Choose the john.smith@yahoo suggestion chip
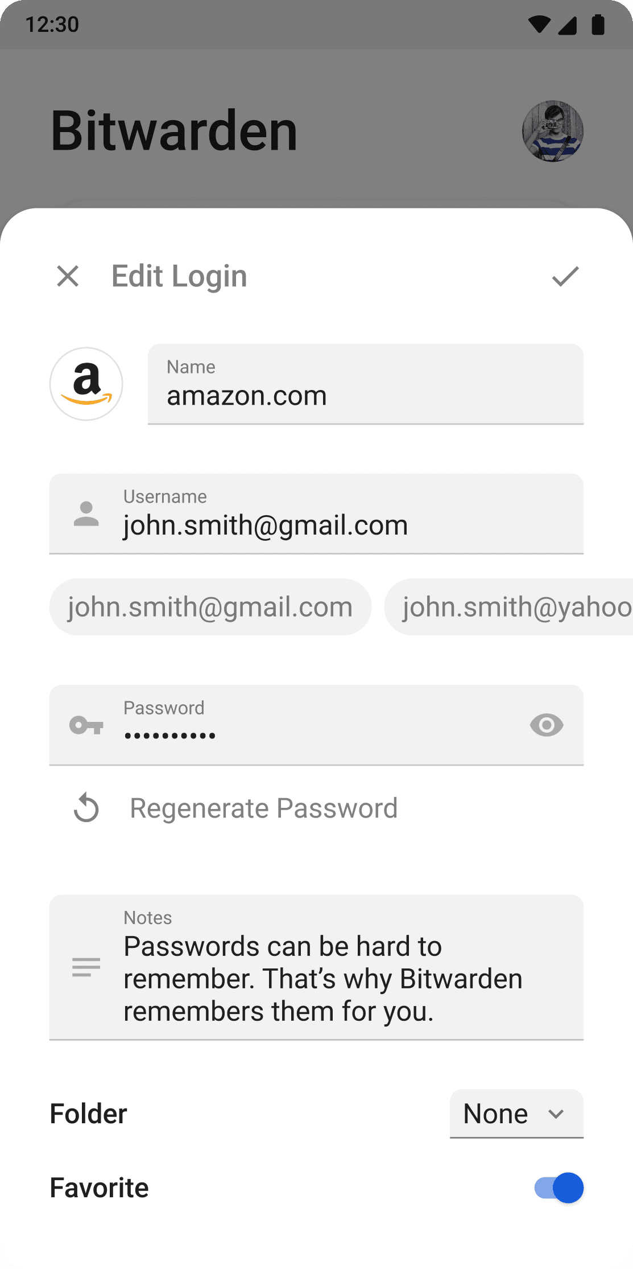 pyautogui.click(x=508, y=607)
